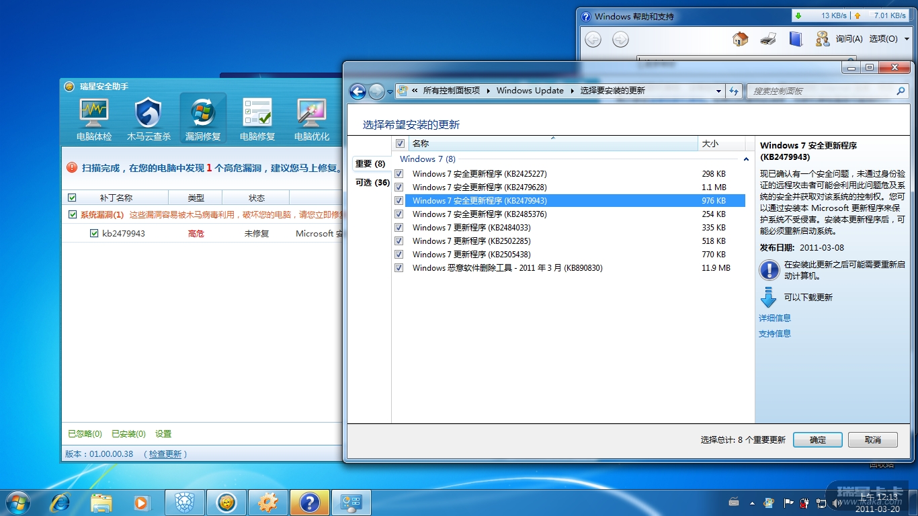Click 取消 in the update dialog
The height and width of the screenshot is (516, 918).
(x=873, y=440)
